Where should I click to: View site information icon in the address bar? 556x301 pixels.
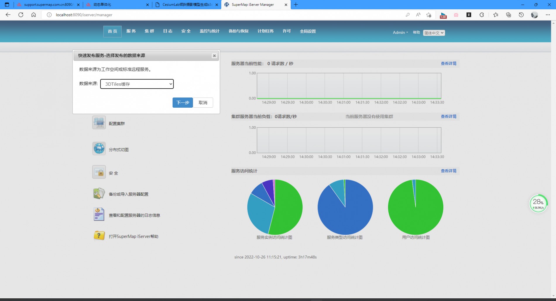point(49,15)
